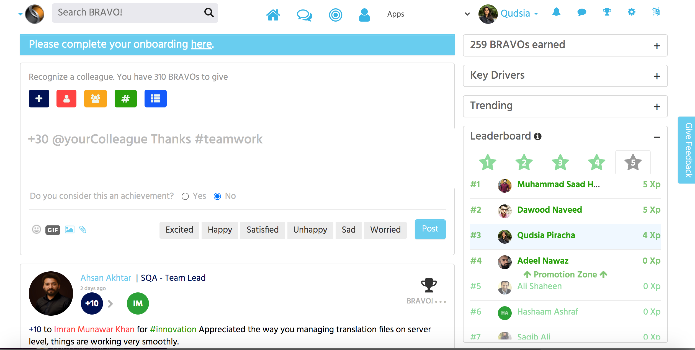Open the language translate icon
Screen dimensions: 695x350
656,12
